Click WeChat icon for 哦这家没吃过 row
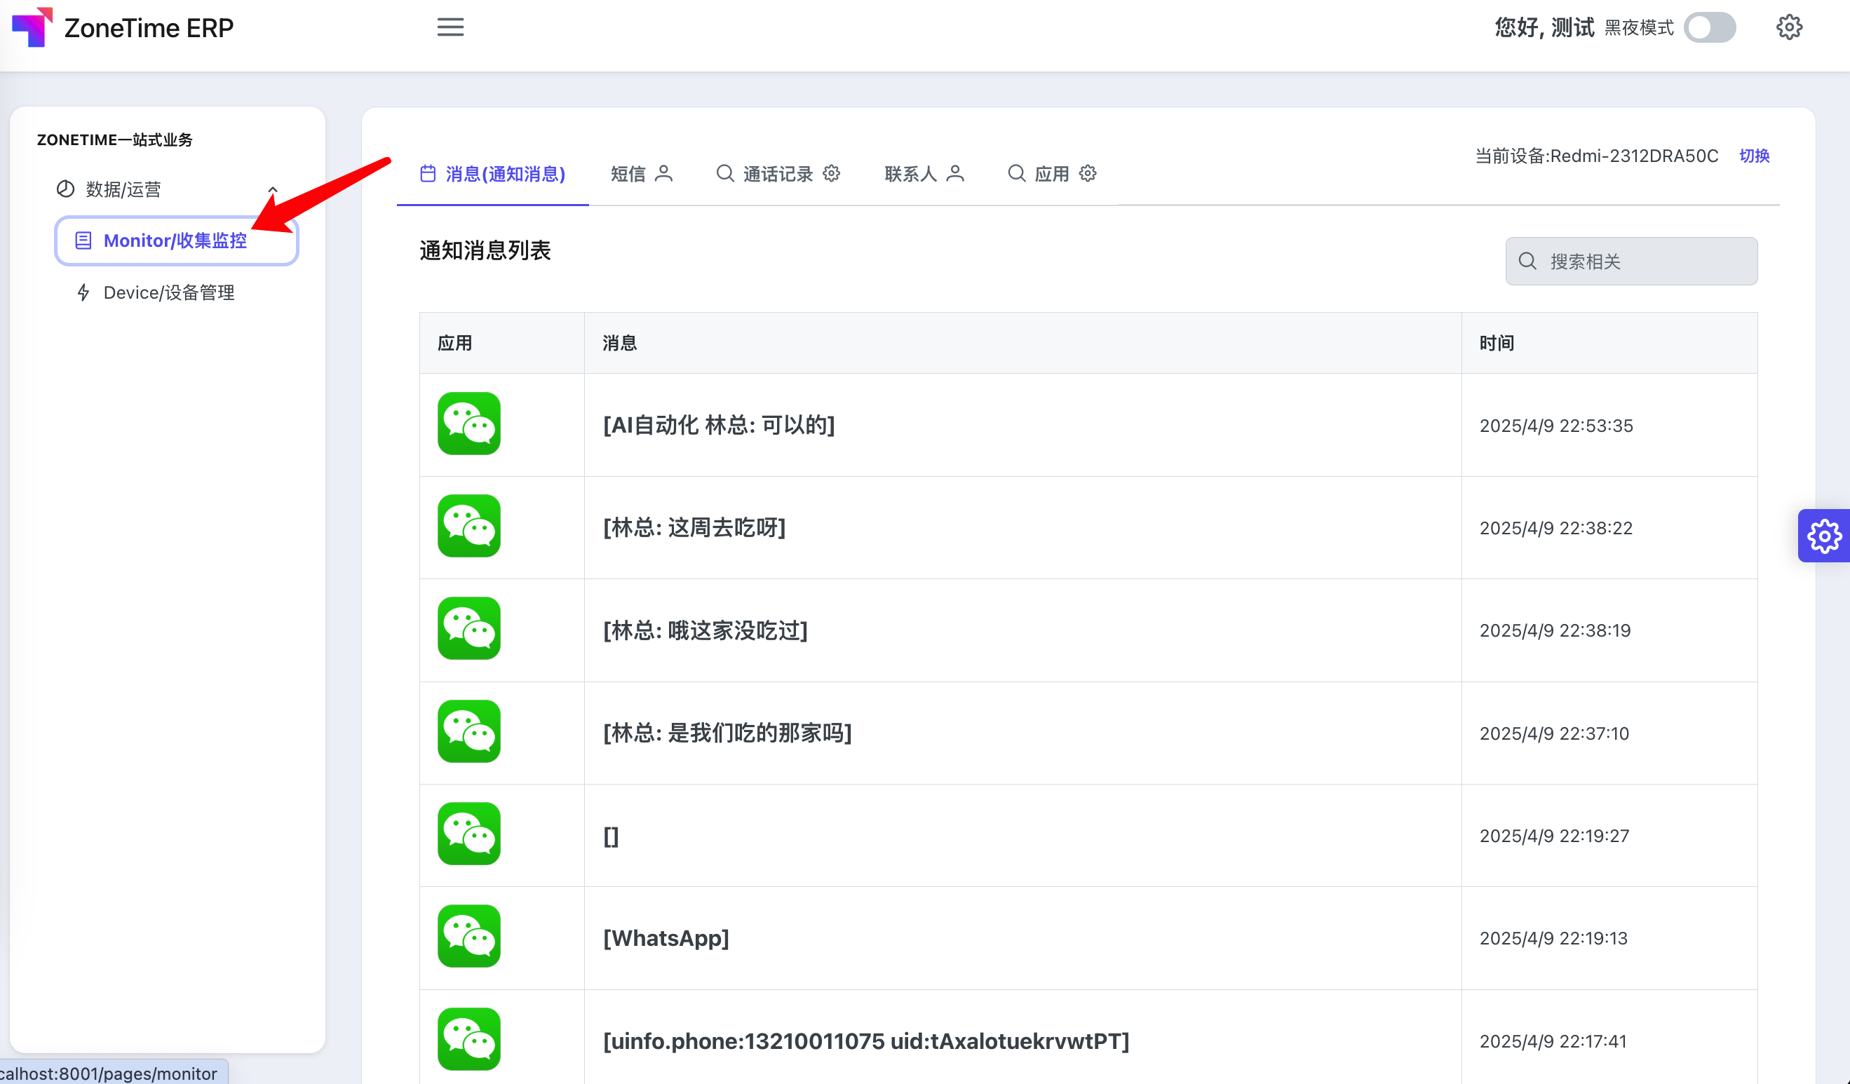Image resolution: width=1850 pixels, height=1084 pixels. (x=469, y=629)
